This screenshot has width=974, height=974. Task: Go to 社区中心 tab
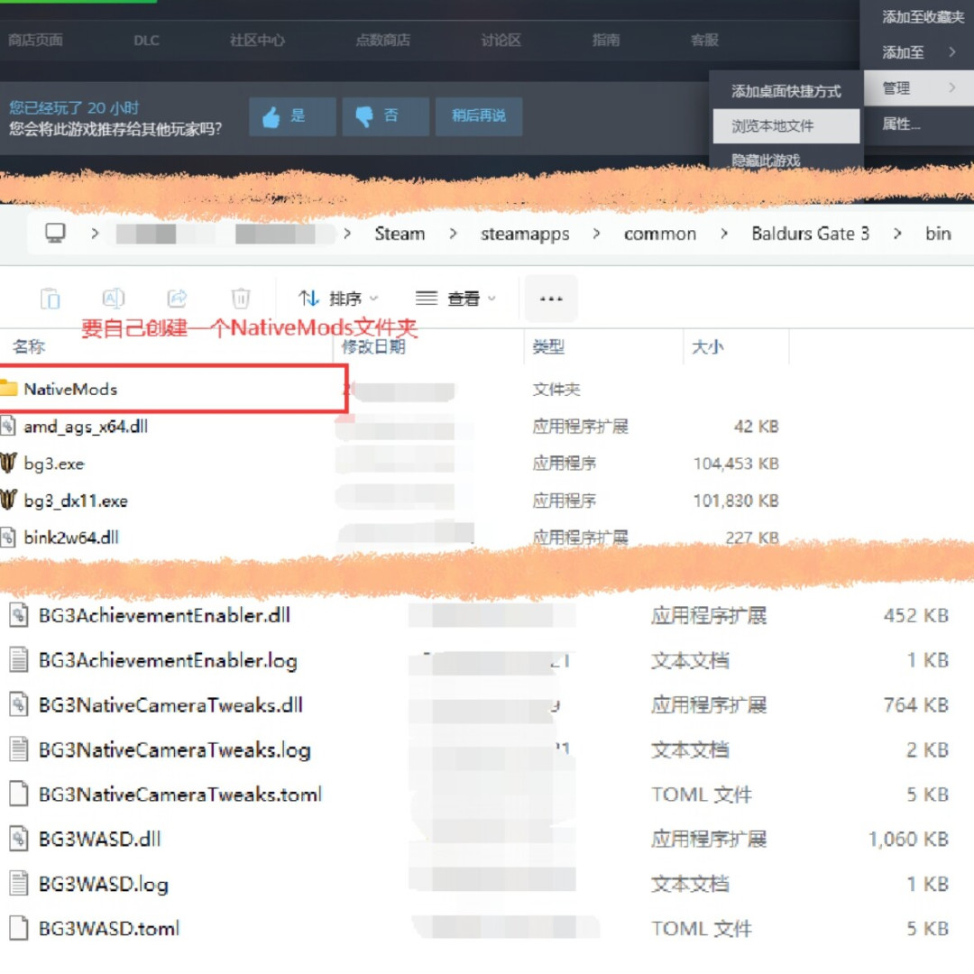click(x=257, y=41)
